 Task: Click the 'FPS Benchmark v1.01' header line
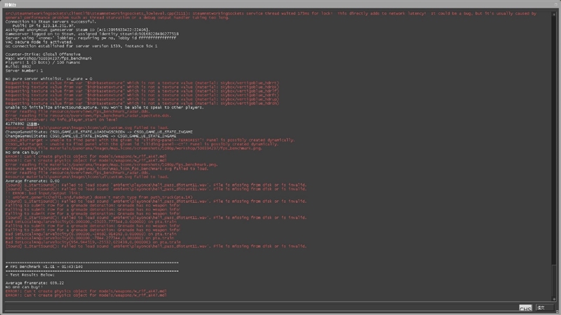tap(44, 267)
